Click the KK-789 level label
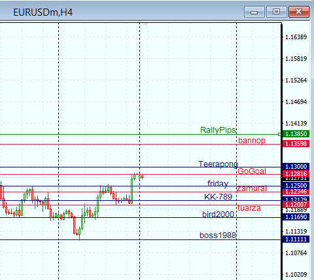Screen dimensions: 314x280 click(218, 197)
